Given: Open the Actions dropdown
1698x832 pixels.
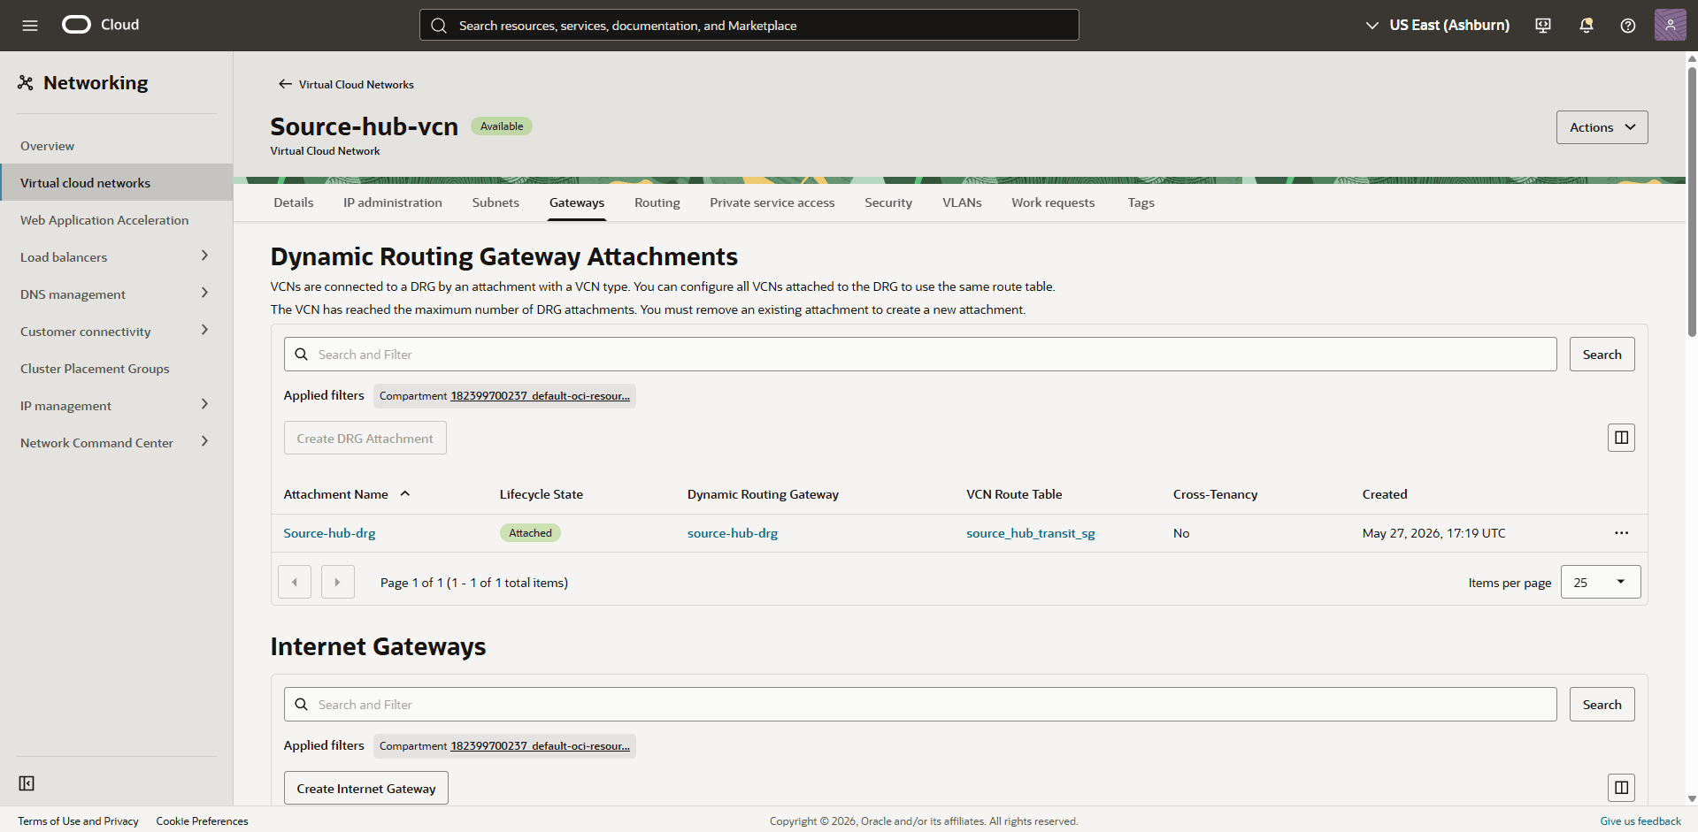Looking at the screenshot, I should [x=1602, y=127].
